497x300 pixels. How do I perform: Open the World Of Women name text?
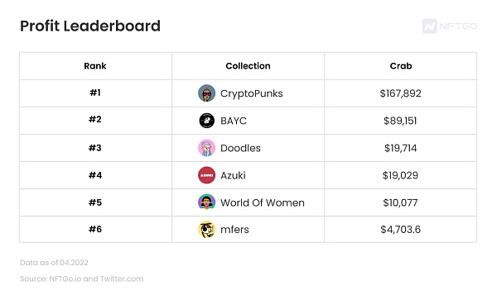[263, 202]
